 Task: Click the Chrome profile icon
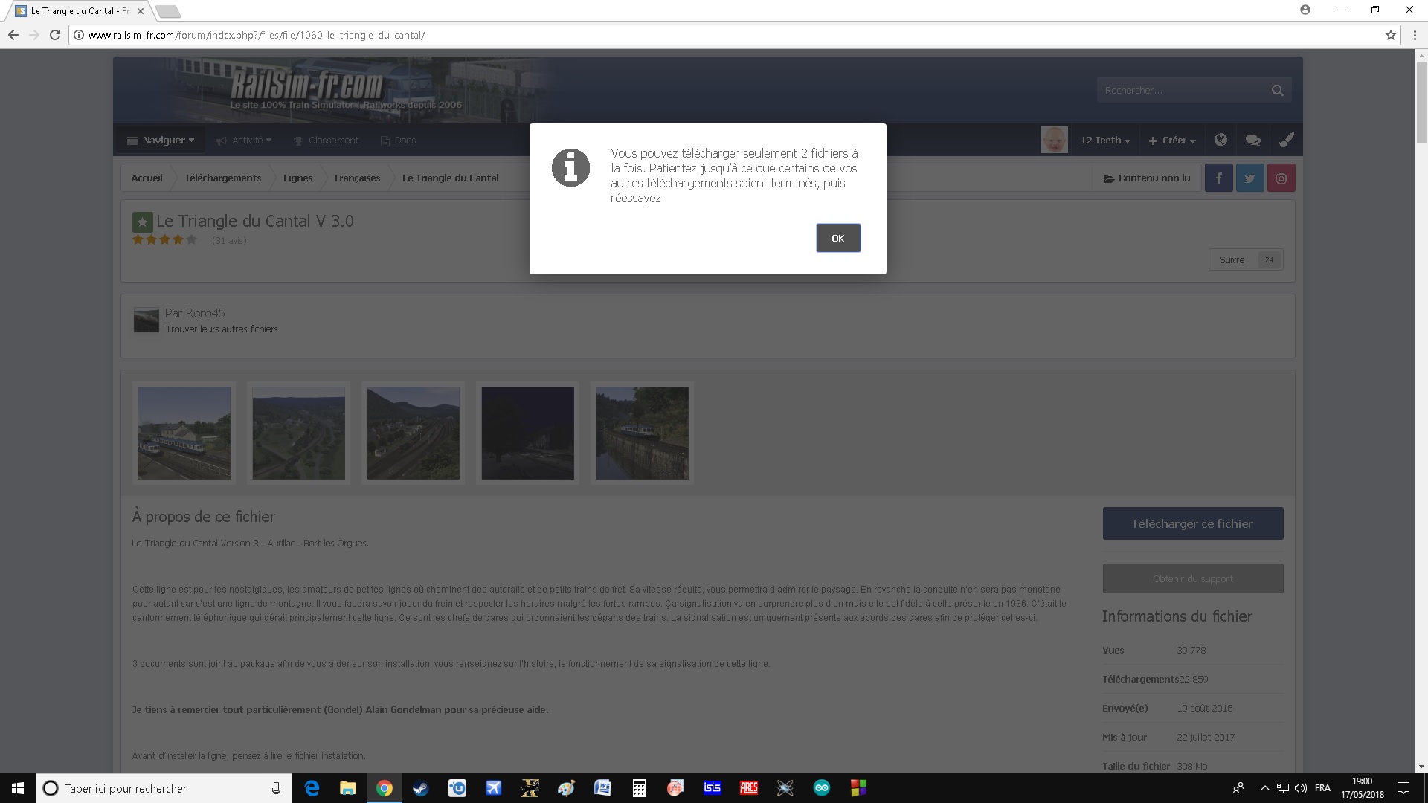pos(1305,10)
